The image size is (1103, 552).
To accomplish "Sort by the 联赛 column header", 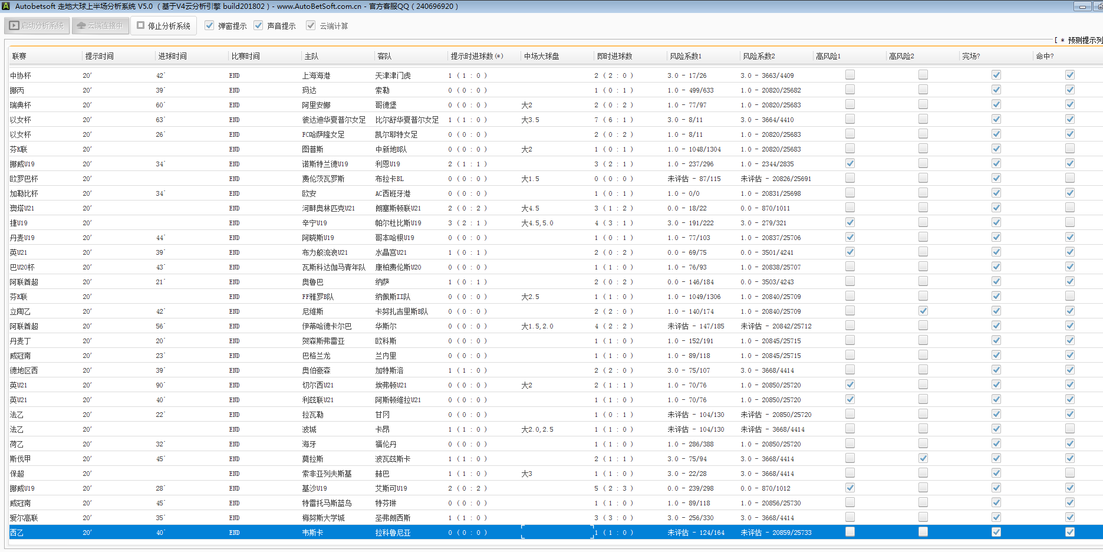I will 19,56.
